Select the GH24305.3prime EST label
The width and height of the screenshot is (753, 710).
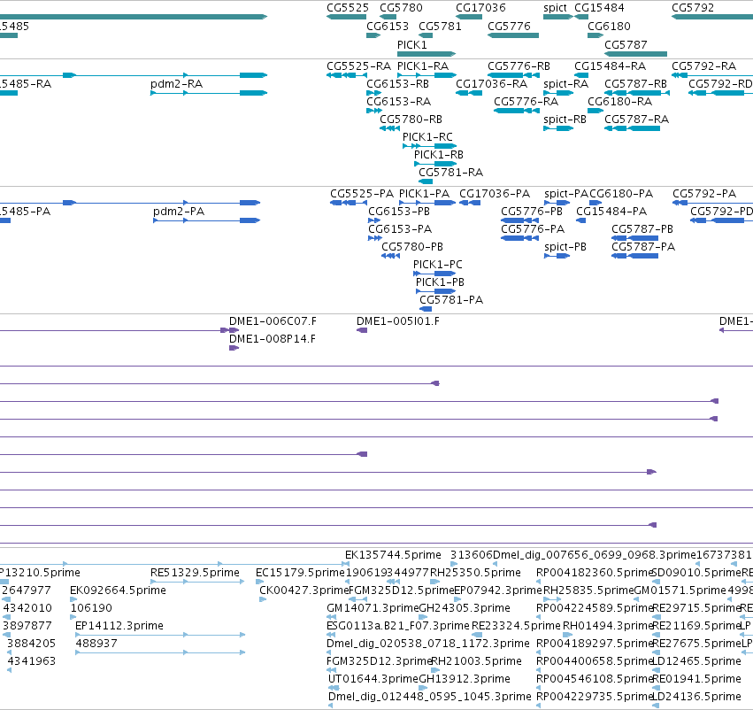point(465,608)
